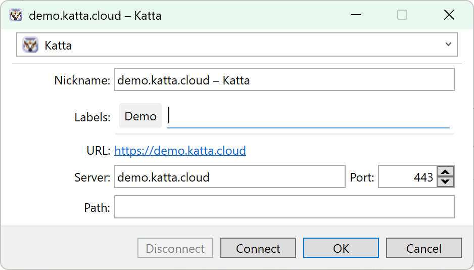Edit the Server field demo.katta.cloud

pyautogui.click(x=230, y=176)
